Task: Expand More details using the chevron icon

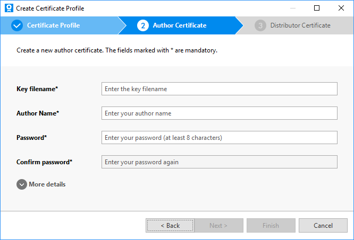Action: pyautogui.click(x=22, y=184)
